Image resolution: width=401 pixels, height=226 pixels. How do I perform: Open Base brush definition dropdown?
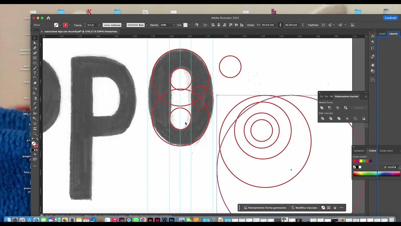pyautogui.click(x=147, y=25)
